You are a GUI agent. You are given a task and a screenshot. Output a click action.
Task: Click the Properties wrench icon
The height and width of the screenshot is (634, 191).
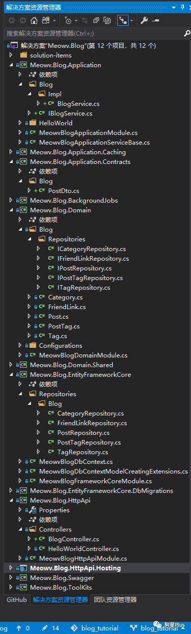click(144, 20)
